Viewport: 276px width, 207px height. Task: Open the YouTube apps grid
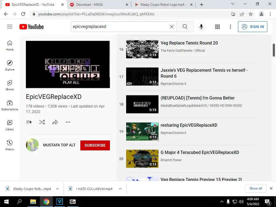point(218,27)
